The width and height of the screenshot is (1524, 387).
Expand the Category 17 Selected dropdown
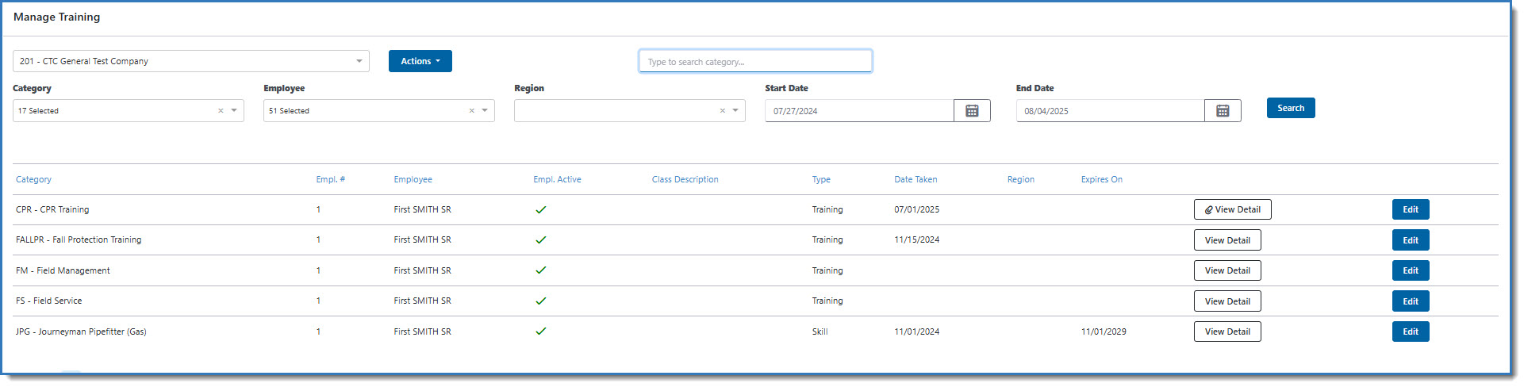tap(234, 111)
